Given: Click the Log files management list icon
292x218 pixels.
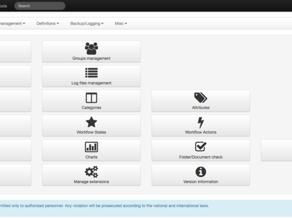Looking at the screenshot, I should coord(92,73).
